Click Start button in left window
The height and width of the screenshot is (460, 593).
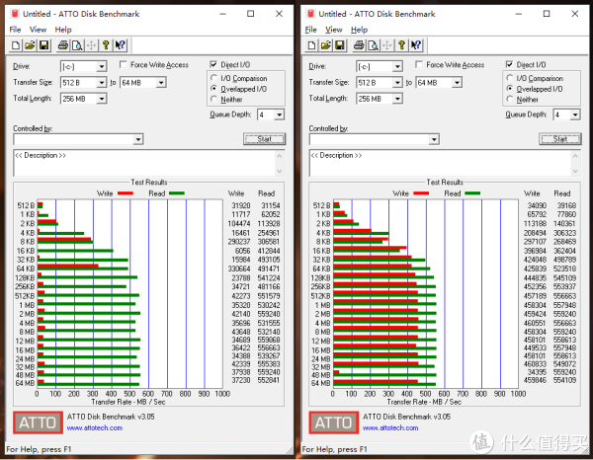click(264, 139)
